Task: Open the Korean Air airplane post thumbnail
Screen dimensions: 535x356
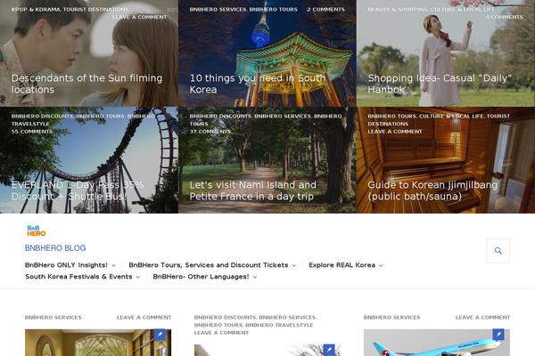Action: [x=437, y=343]
